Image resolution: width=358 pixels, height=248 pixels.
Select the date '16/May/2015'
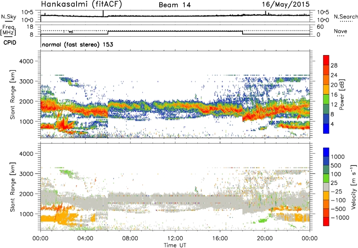286,4
